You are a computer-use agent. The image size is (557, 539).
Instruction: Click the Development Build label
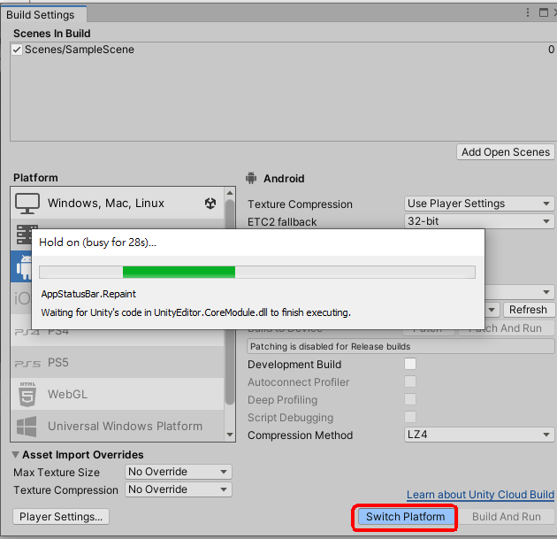point(294,365)
